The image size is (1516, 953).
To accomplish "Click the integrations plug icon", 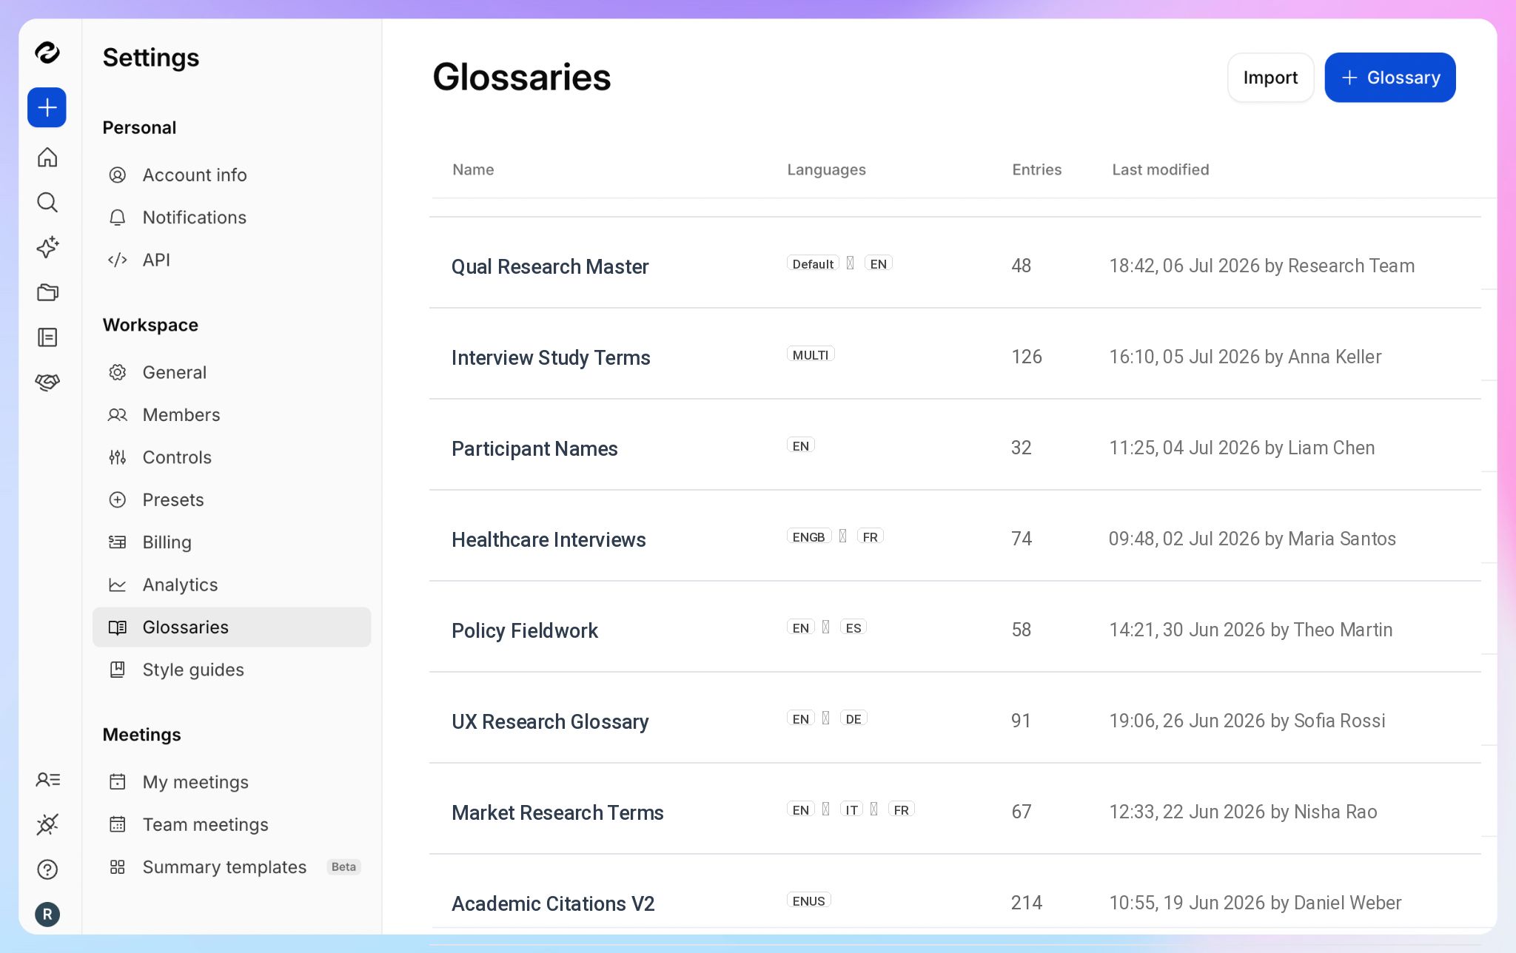I will pyautogui.click(x=47, y=824).
